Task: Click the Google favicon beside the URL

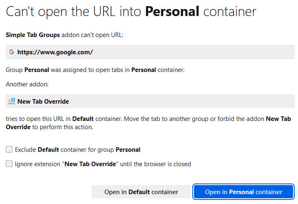Action: (x=11, y=52)
